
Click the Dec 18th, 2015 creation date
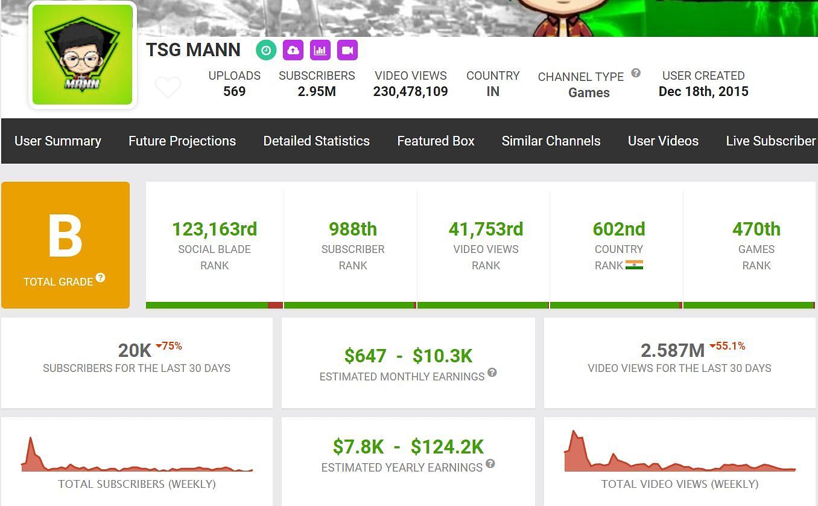703,91
